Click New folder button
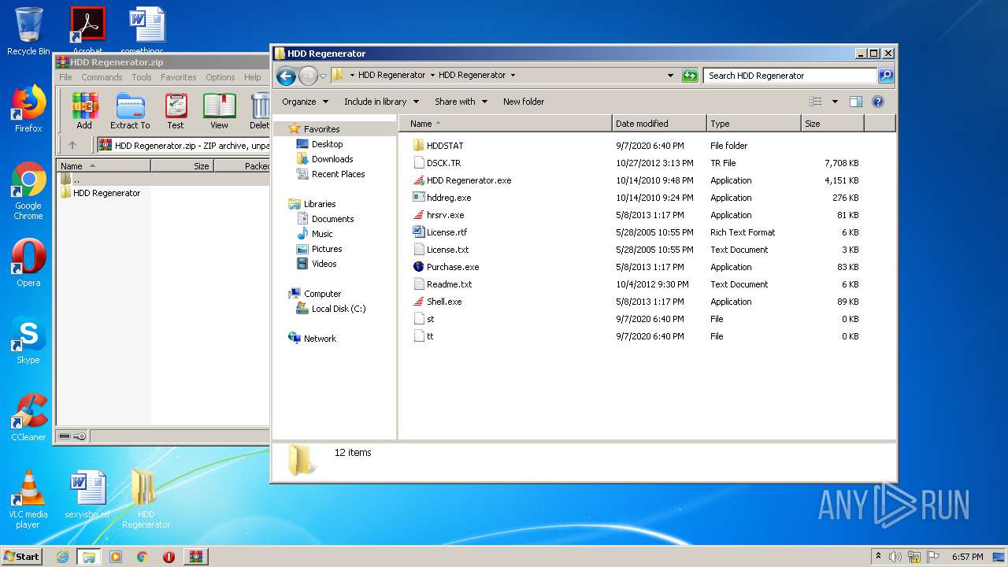 524,102
